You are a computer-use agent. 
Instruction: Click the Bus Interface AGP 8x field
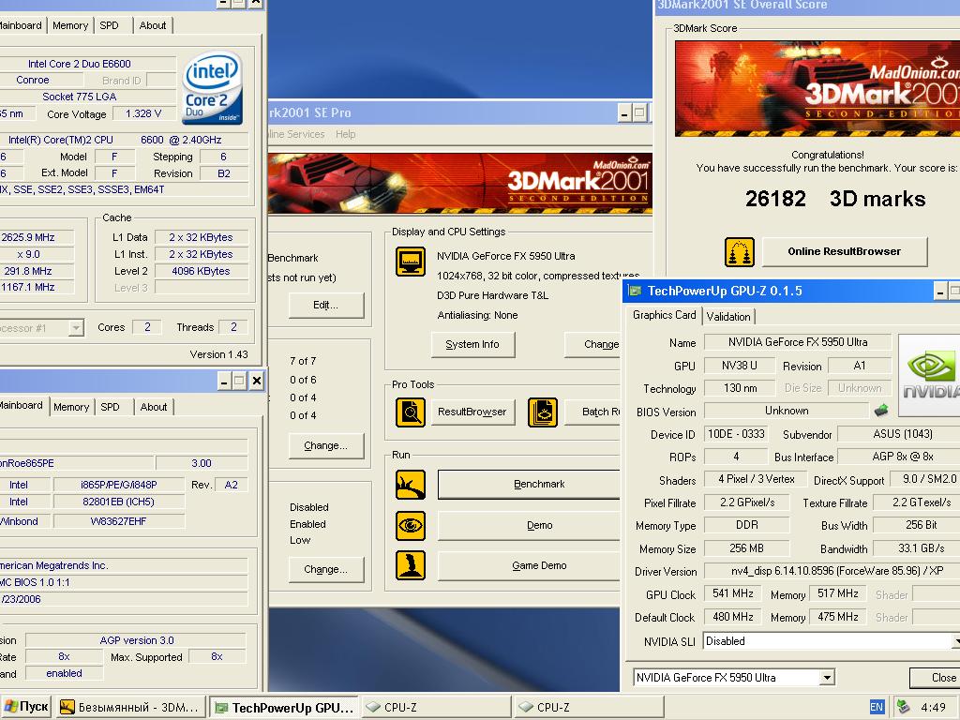pyautogui.click(x=899, y=457)
